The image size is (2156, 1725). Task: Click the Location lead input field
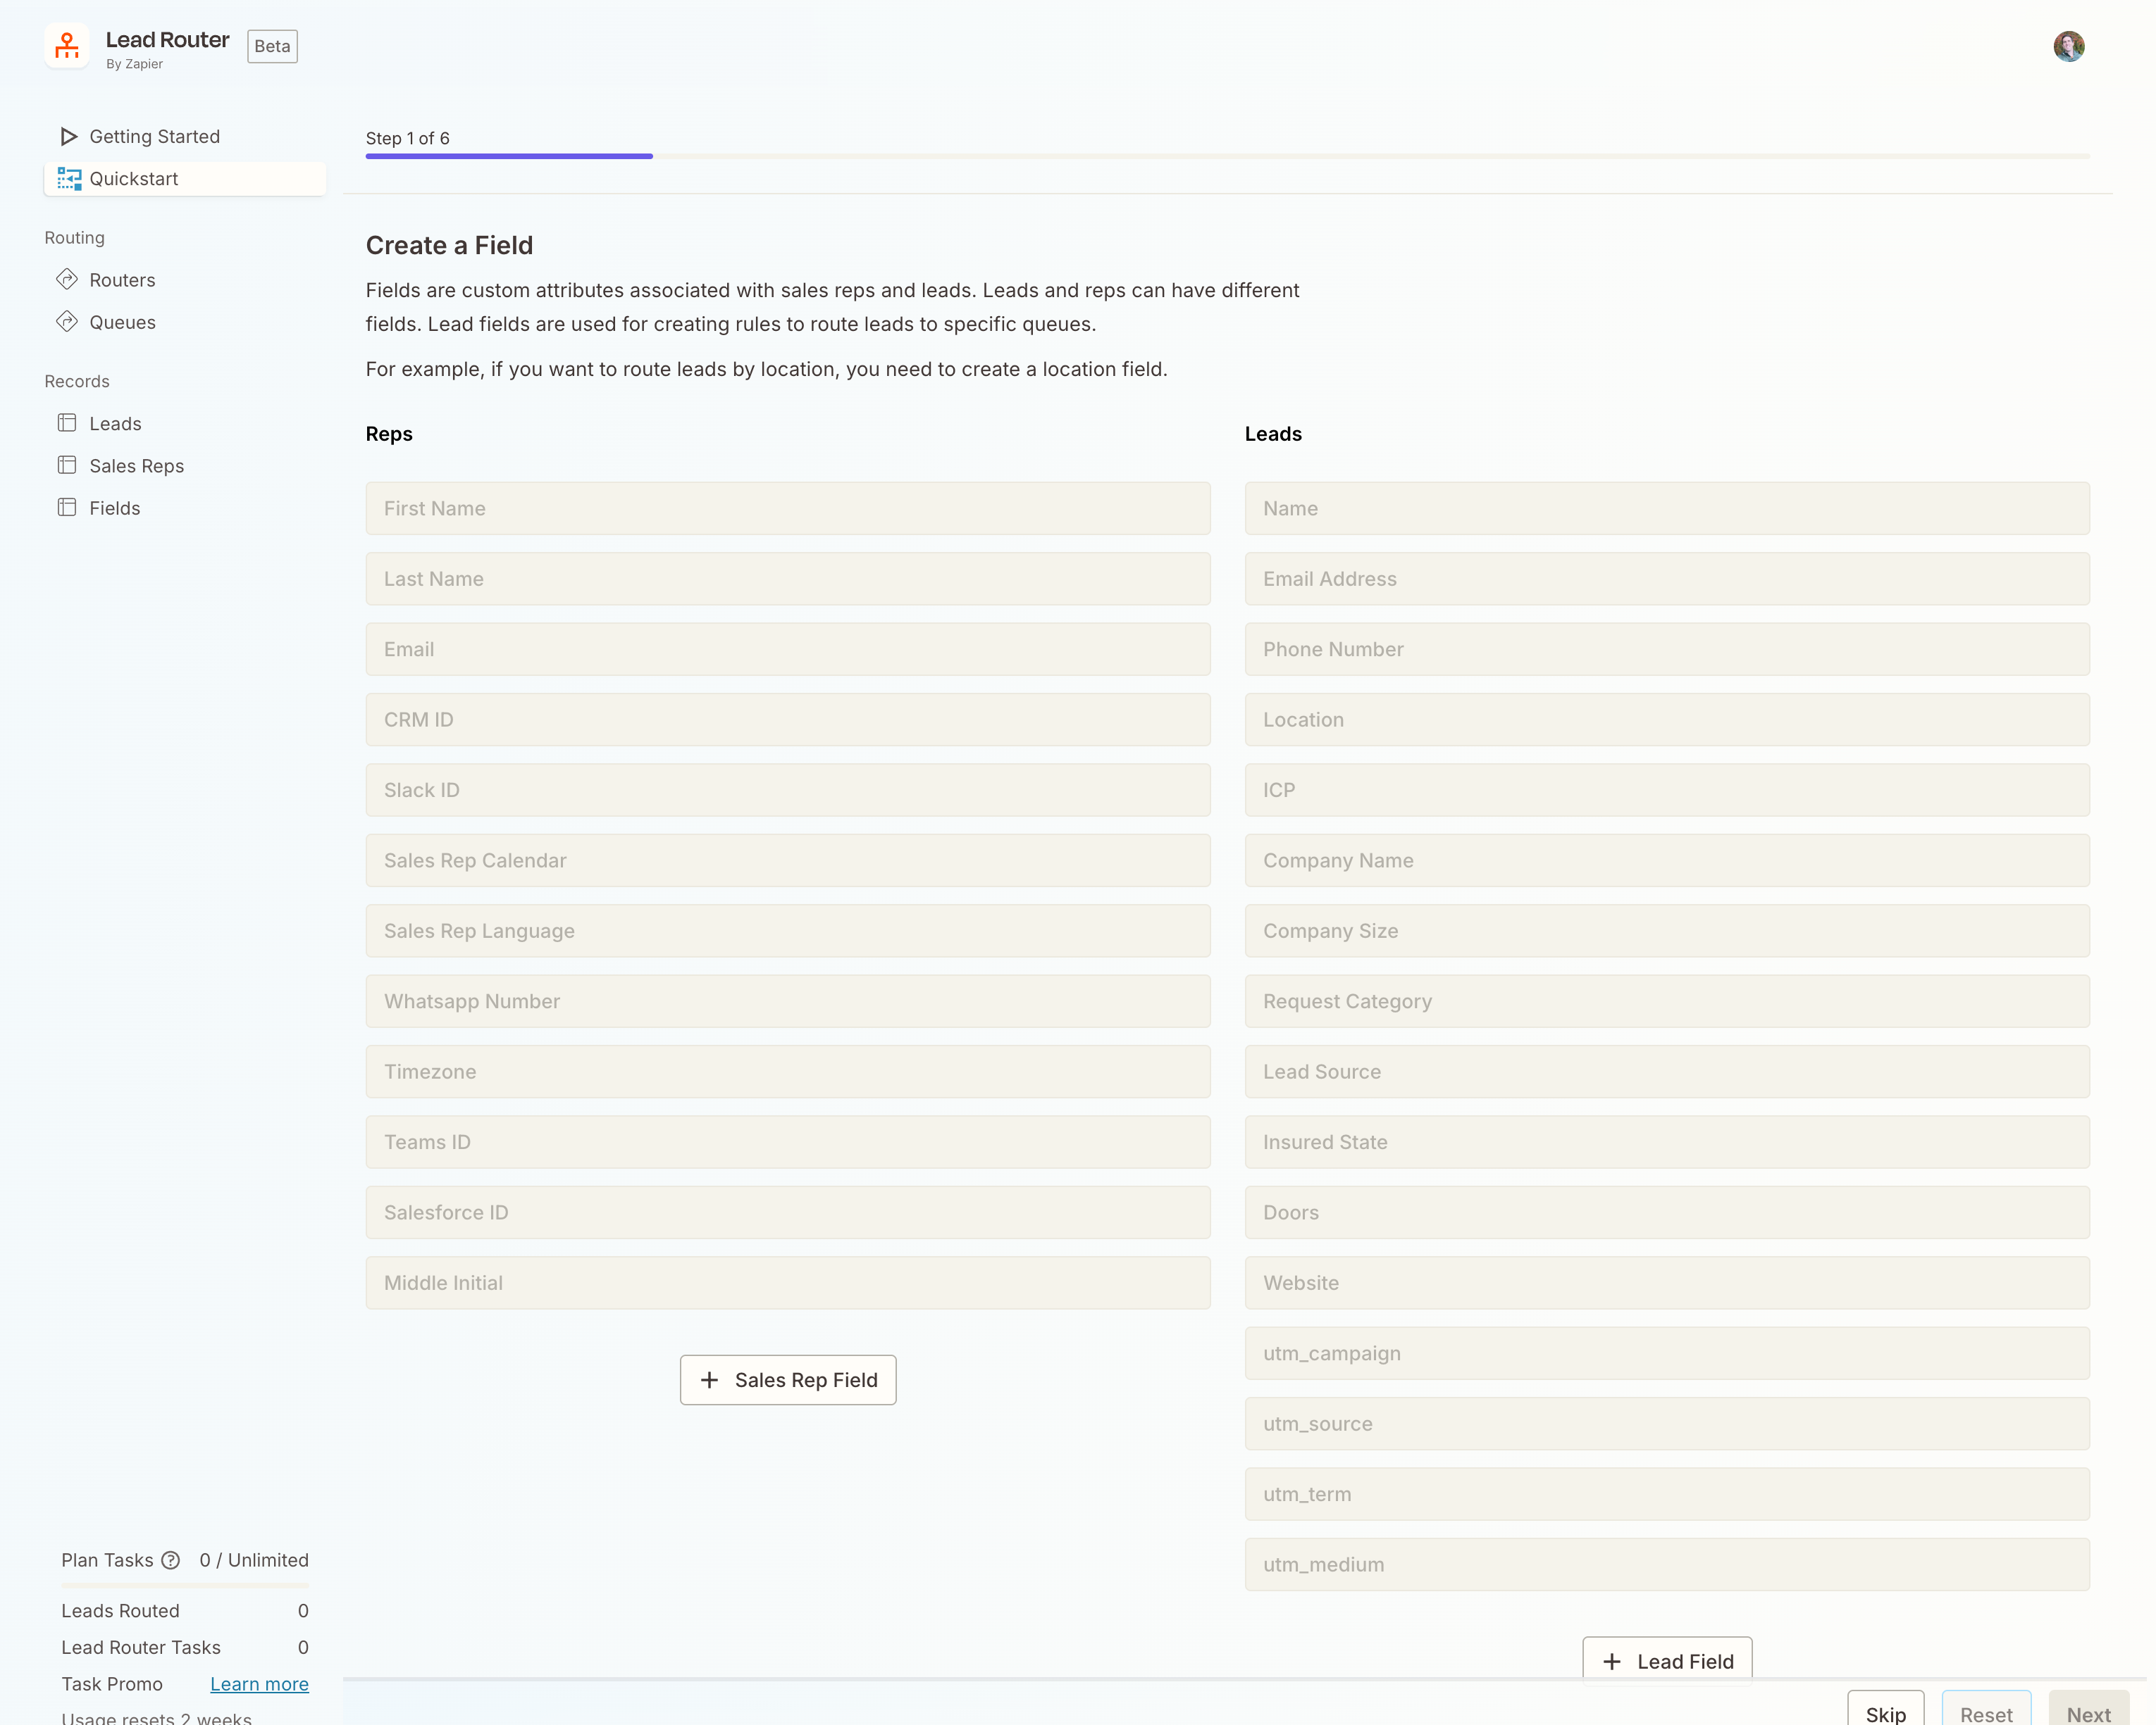tap(1666, 720)
